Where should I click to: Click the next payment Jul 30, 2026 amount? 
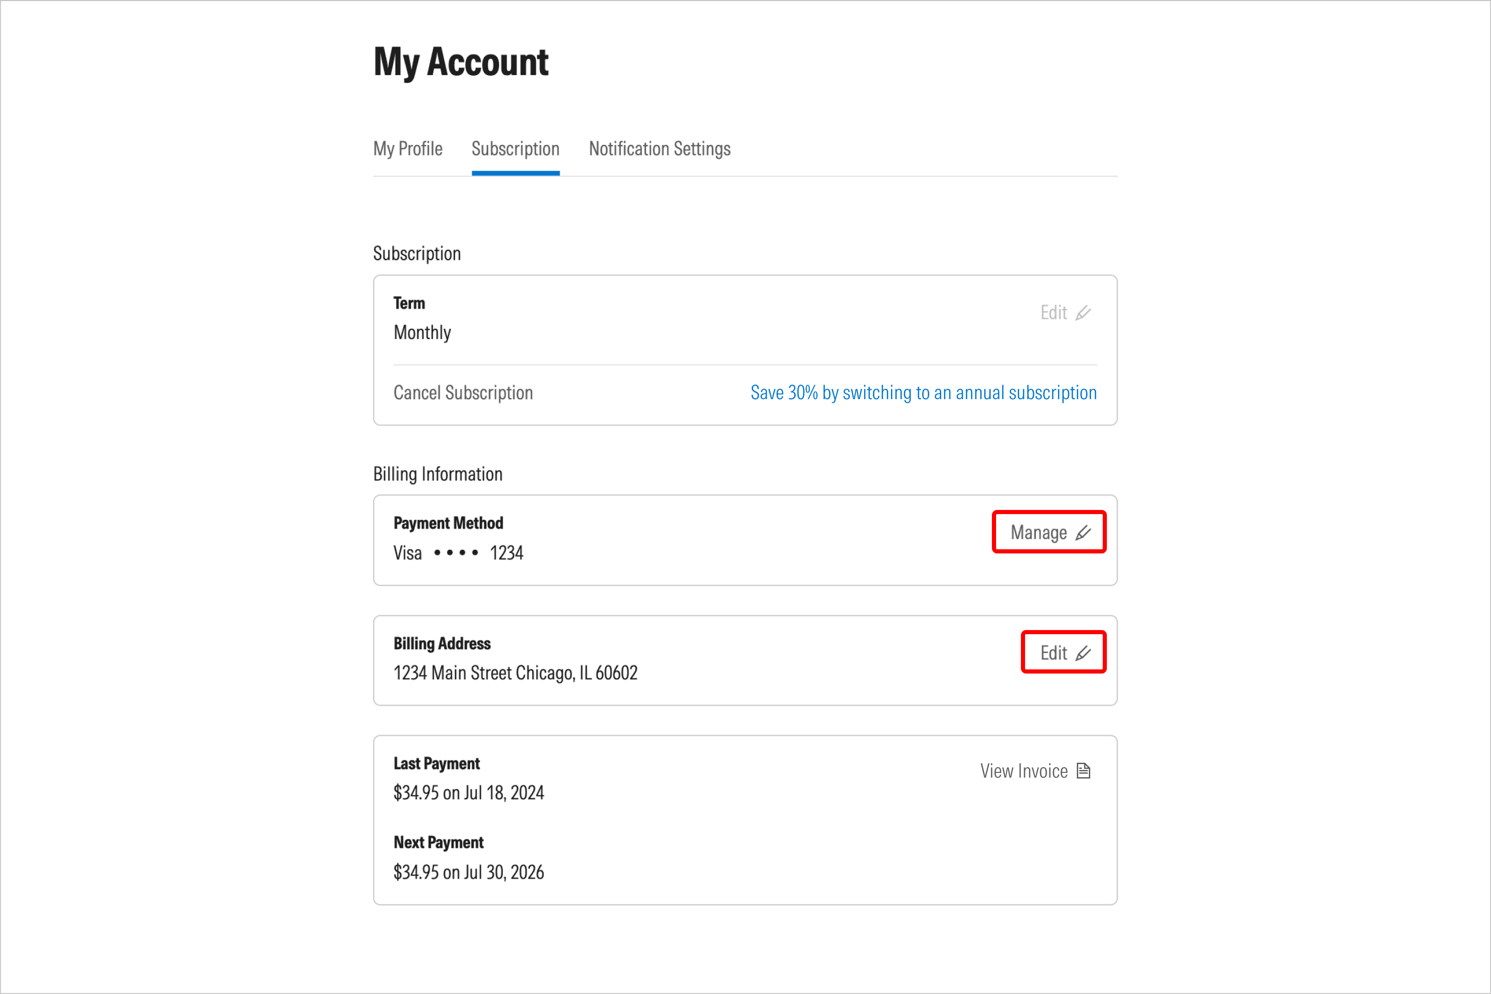click(x=469, y=872)
